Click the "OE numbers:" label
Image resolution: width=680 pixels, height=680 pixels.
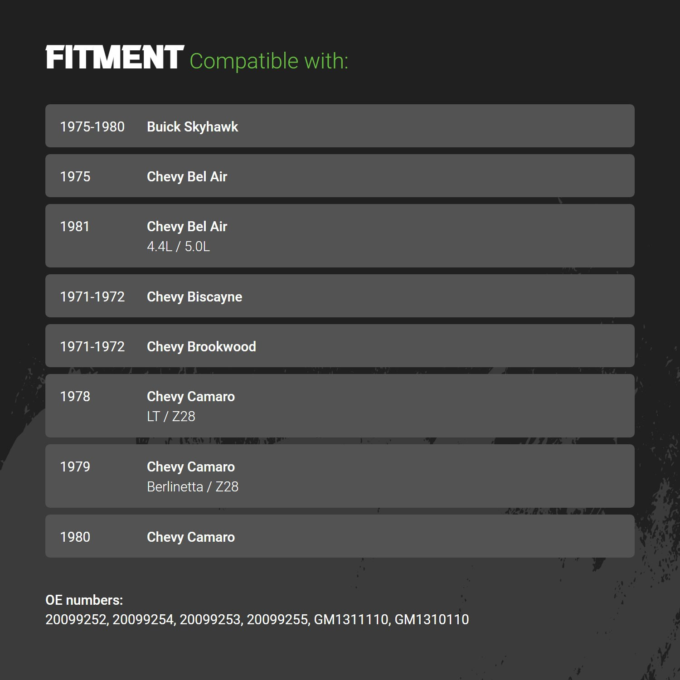click(x=84, y=600)
